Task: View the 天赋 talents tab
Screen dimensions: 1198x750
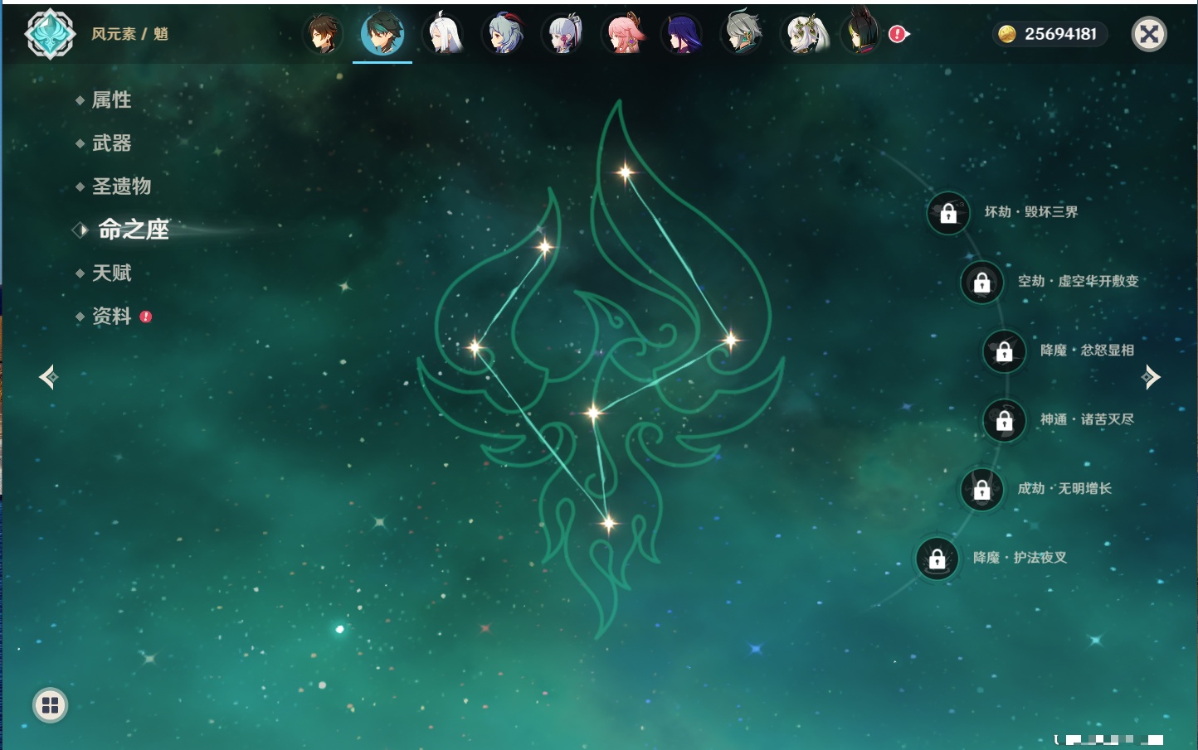Action: click(x=111, y=273)
